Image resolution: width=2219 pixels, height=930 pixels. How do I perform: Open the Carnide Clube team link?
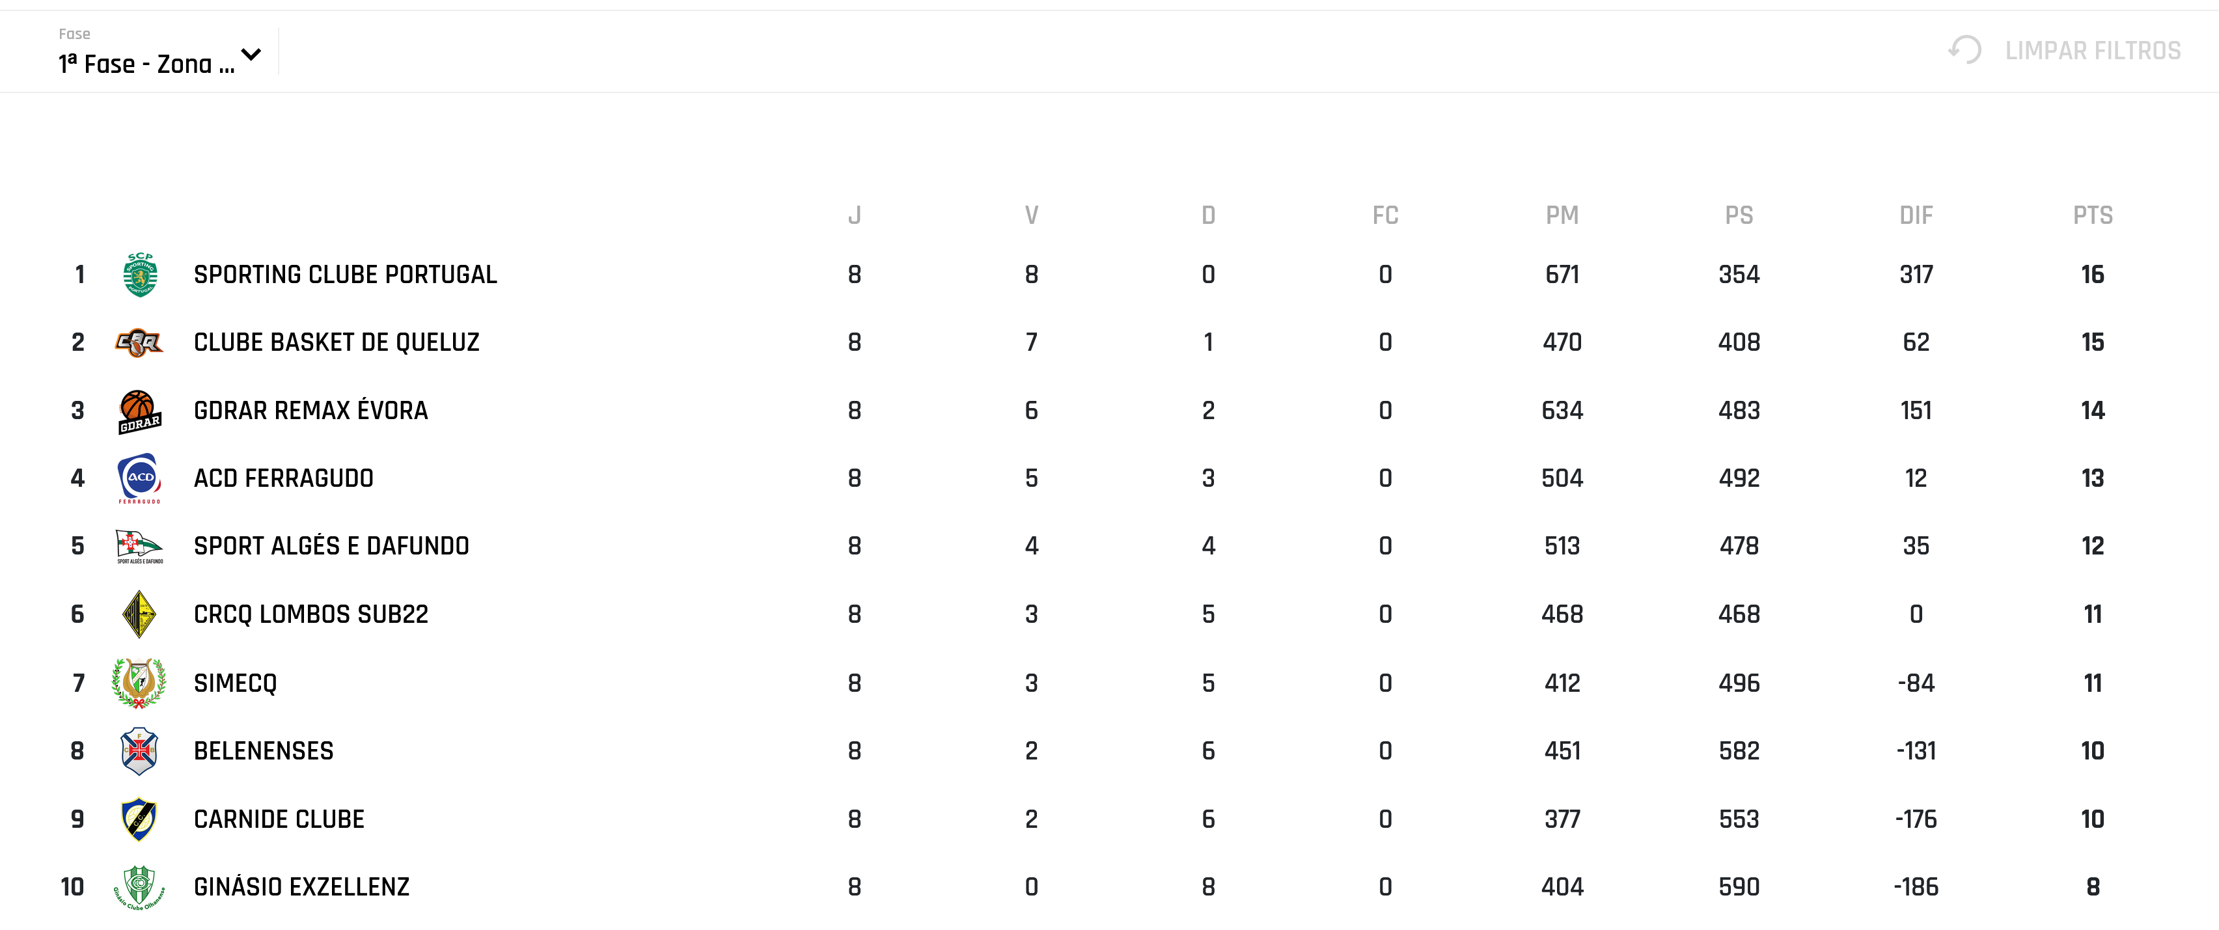coord(279,819)
